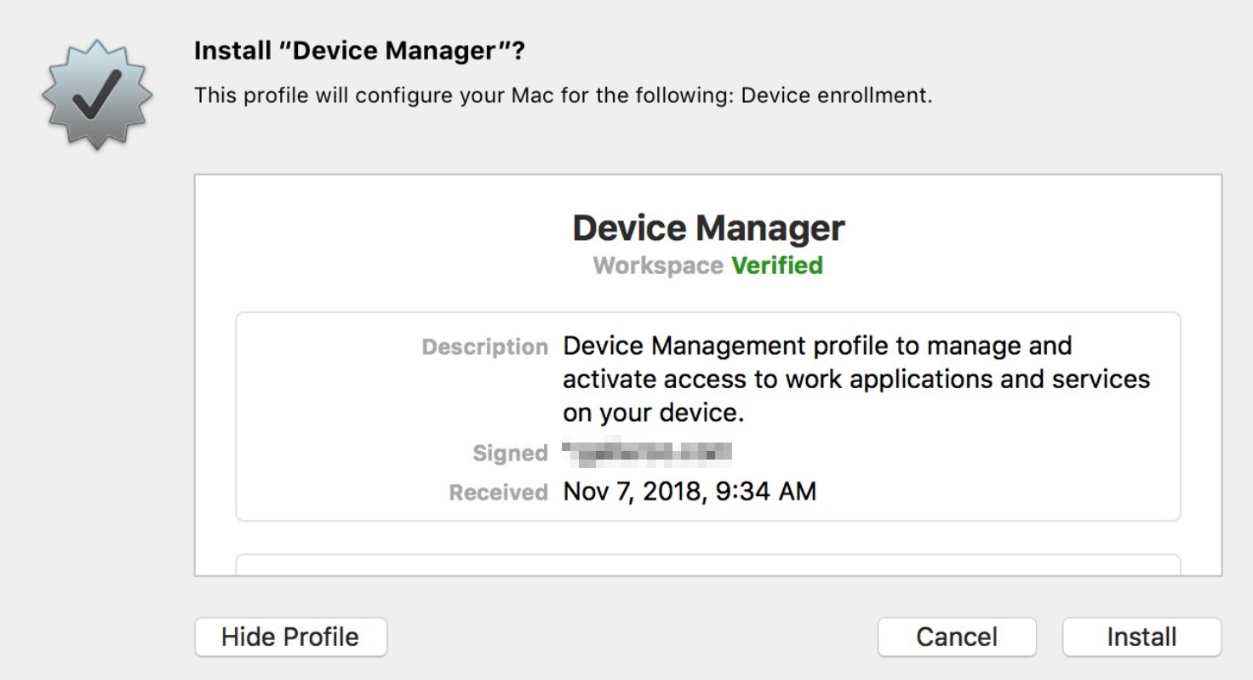Cancel the profile installation
The image size is (1253, 680).
tap(956, 637)
